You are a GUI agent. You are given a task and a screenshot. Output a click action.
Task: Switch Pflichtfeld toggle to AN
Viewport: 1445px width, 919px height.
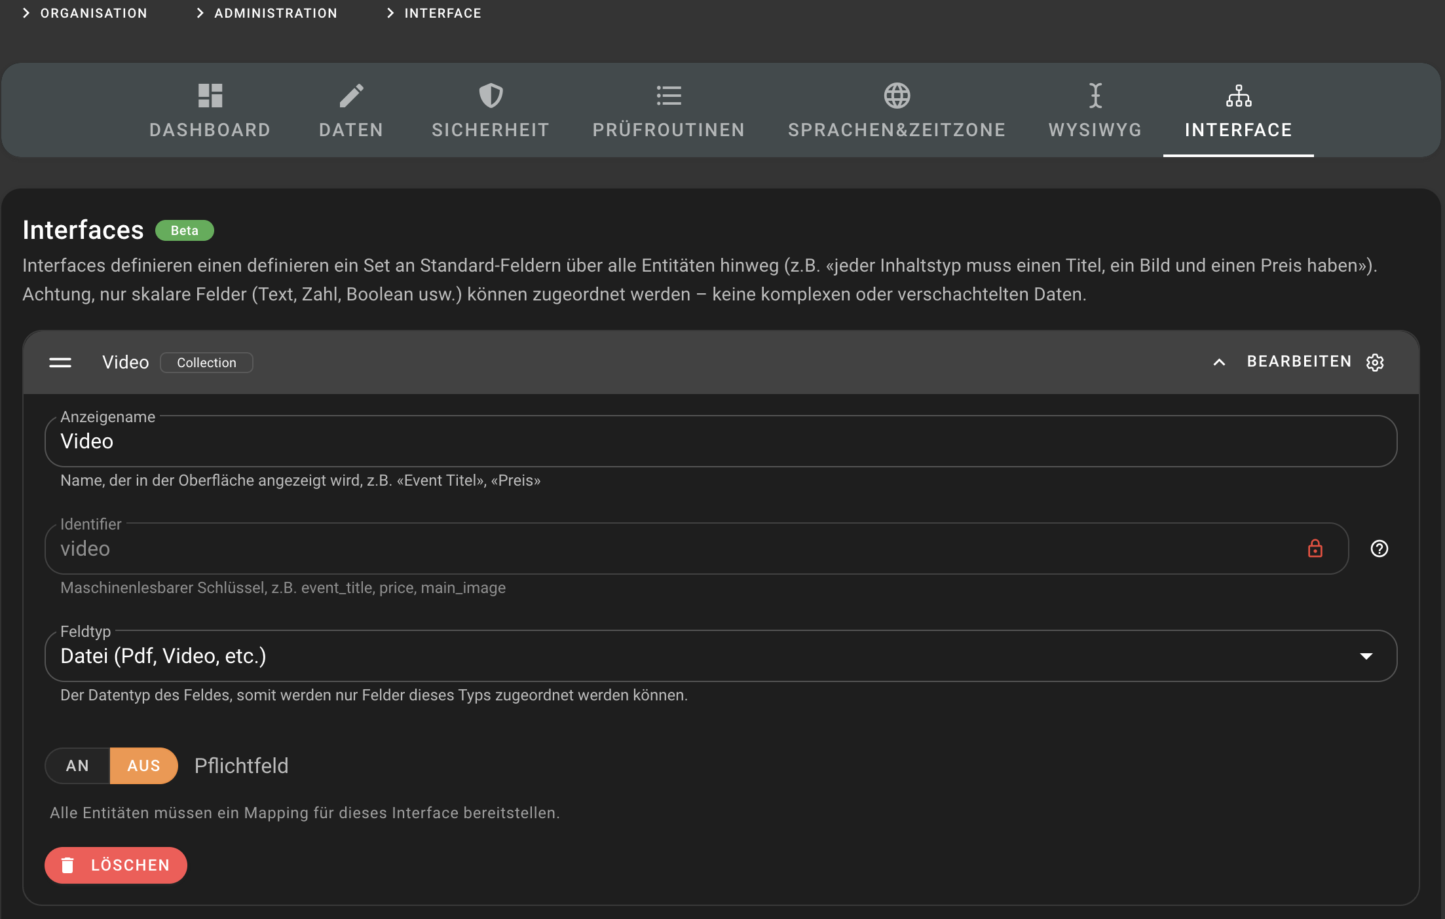(x=77, y=766)
